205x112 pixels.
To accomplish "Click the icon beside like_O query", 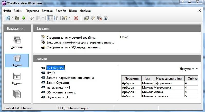I will pos(43,73).
